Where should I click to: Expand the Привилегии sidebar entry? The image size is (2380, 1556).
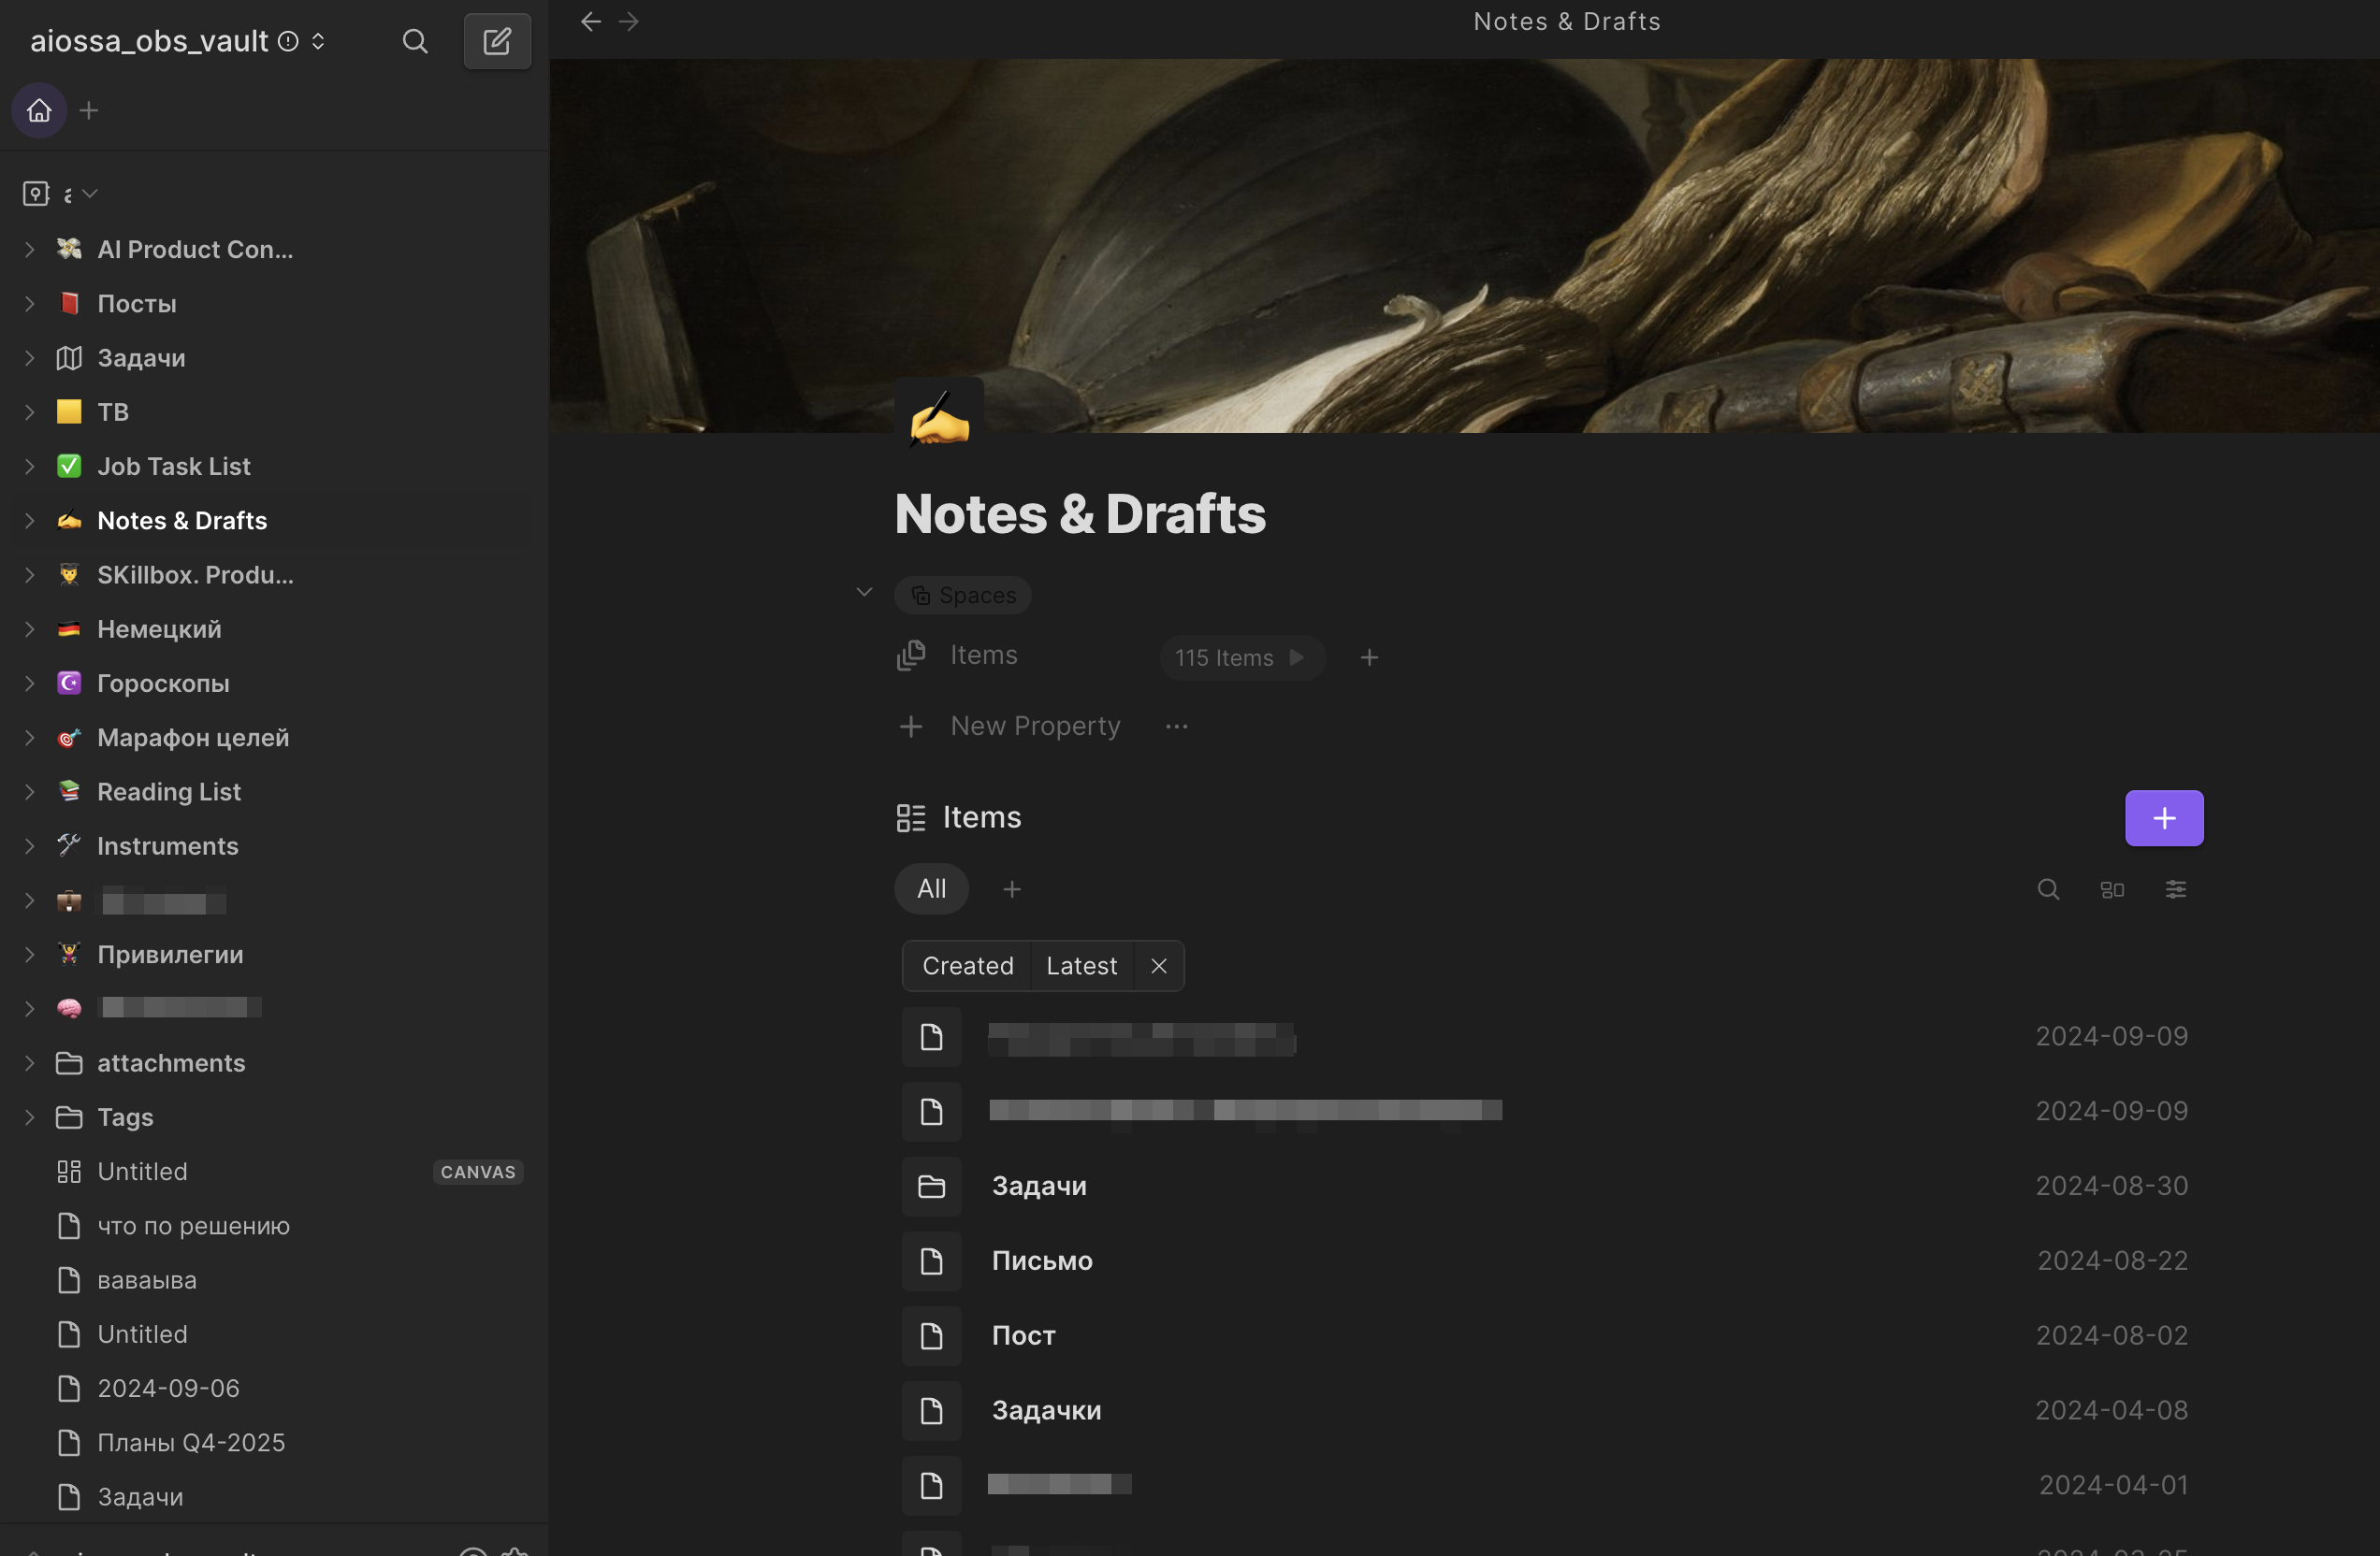click(x=26, y=954)
